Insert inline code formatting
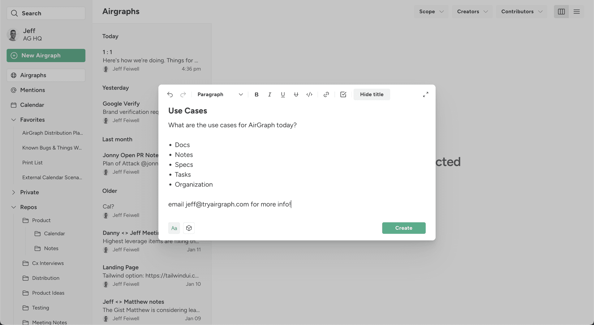The image size is (594, 325). pyautogui.click(x=309, y=94)
